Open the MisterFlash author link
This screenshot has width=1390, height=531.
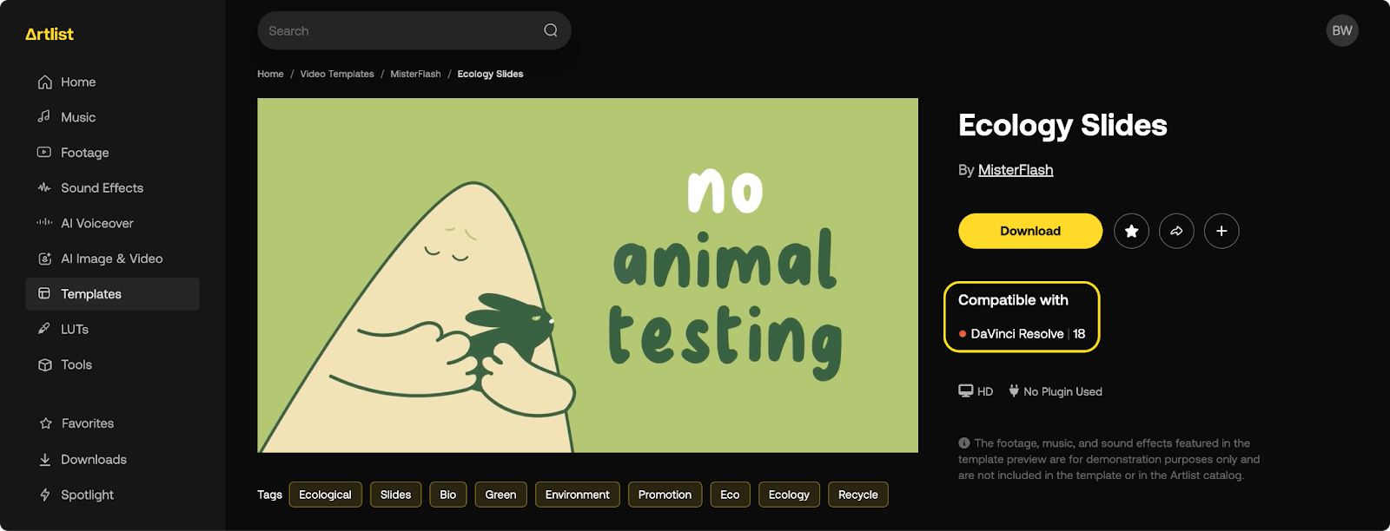tap(1015, 170)
